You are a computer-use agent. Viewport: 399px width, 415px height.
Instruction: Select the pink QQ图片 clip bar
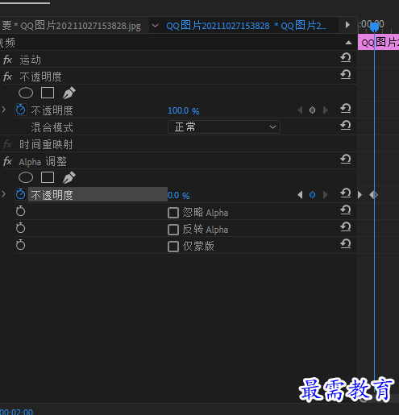tap(378, 43)
